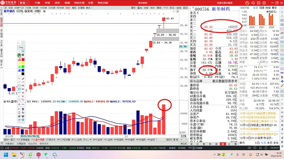Click the headset customer service icon

(253, 3)
